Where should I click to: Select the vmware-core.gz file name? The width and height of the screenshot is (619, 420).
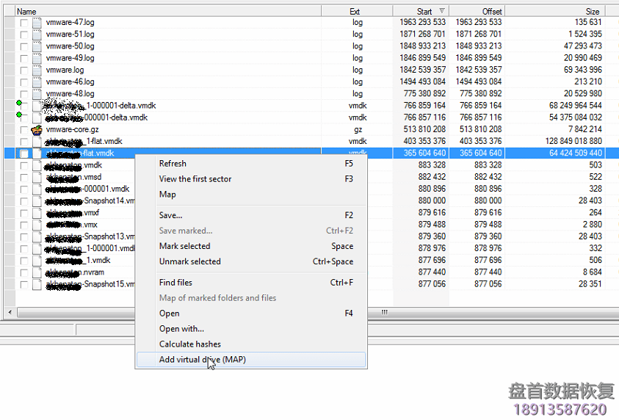tap(72, 129)
